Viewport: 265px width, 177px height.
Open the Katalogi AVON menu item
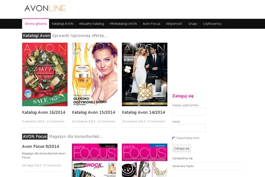(x=62, y=24)
